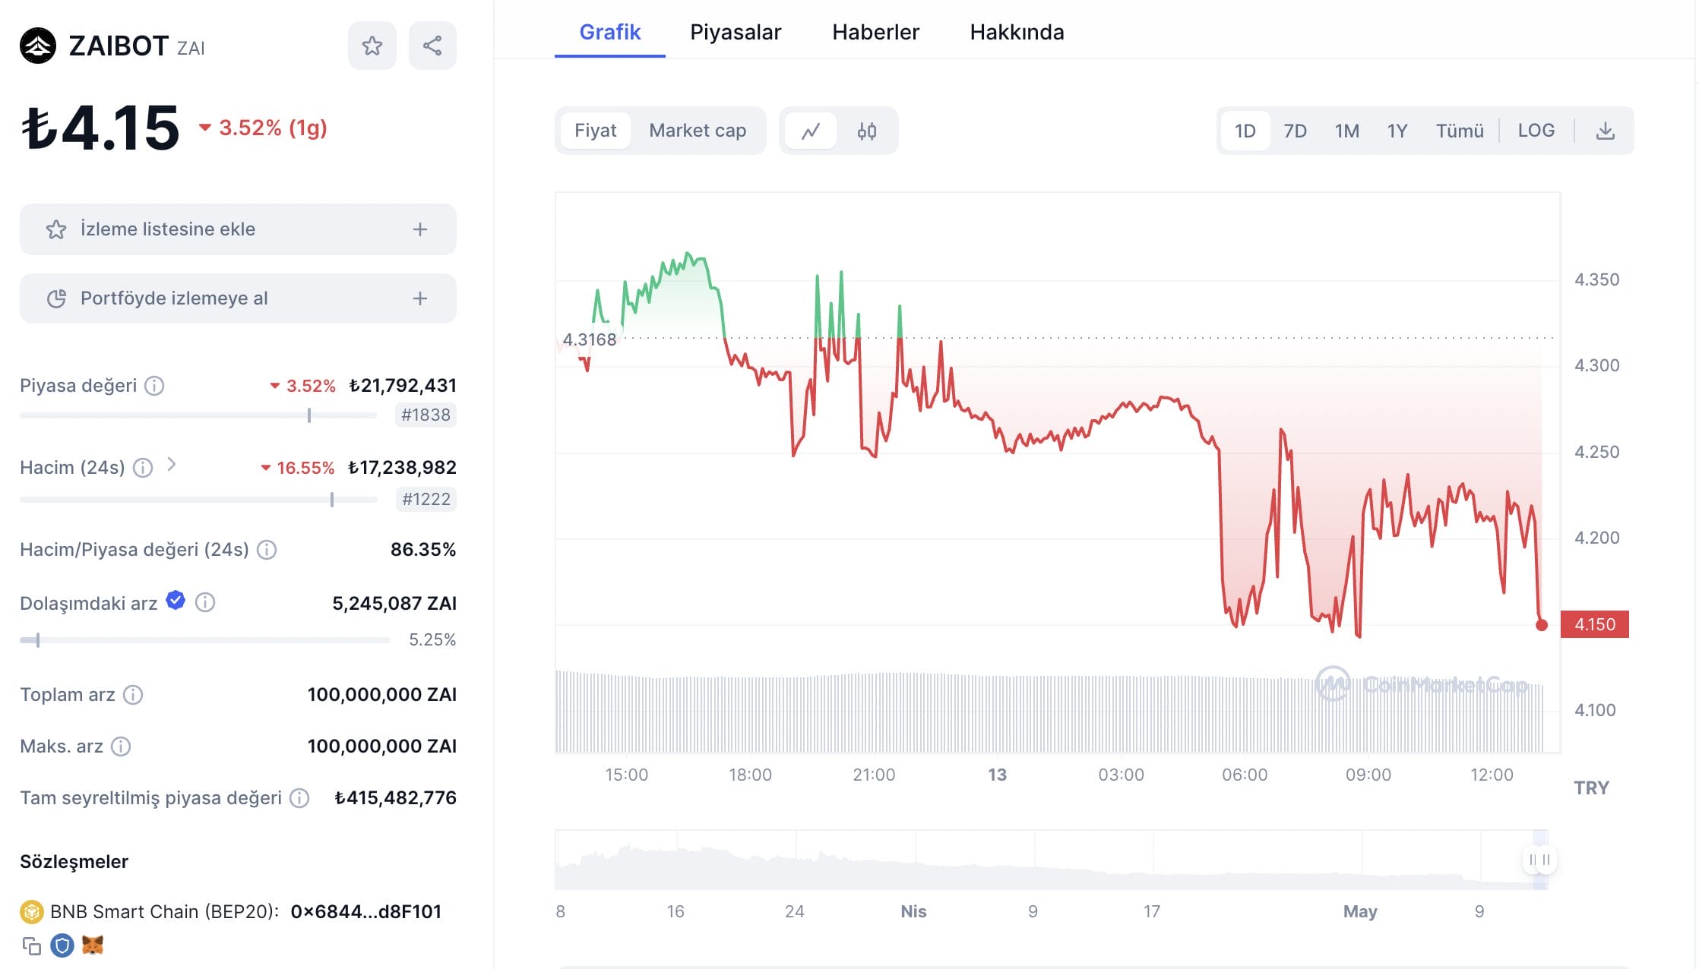1699x969 pixels.
Task: Click the blue shield icon under contracts
Action: click(62, 945)
